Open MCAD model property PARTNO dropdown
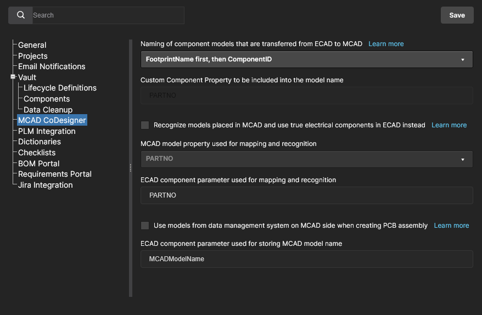This screenshot has width=482, height=315. [x=306, y=159]
